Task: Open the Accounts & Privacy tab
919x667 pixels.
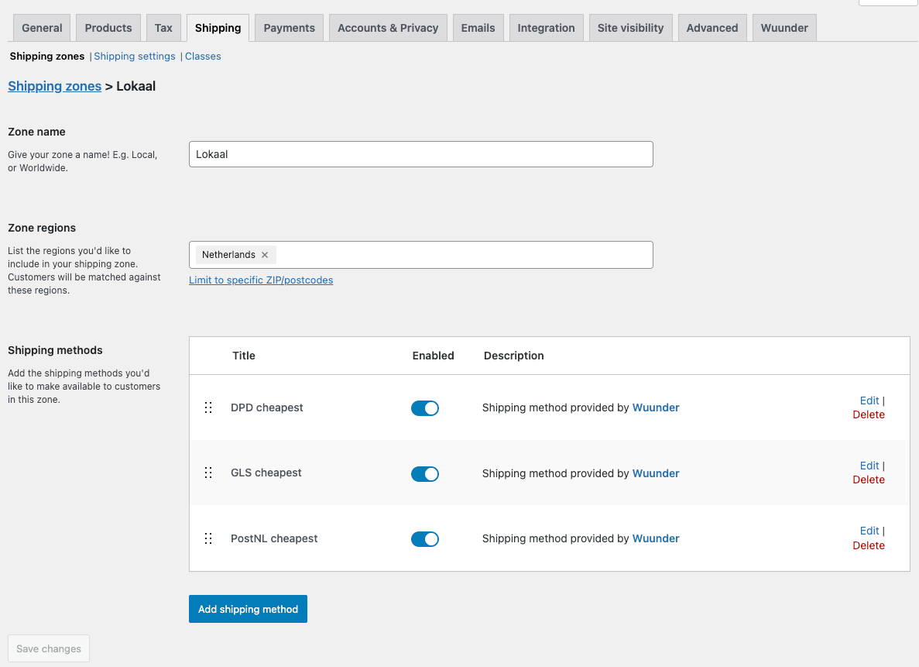Action: [x=388, y=28]
